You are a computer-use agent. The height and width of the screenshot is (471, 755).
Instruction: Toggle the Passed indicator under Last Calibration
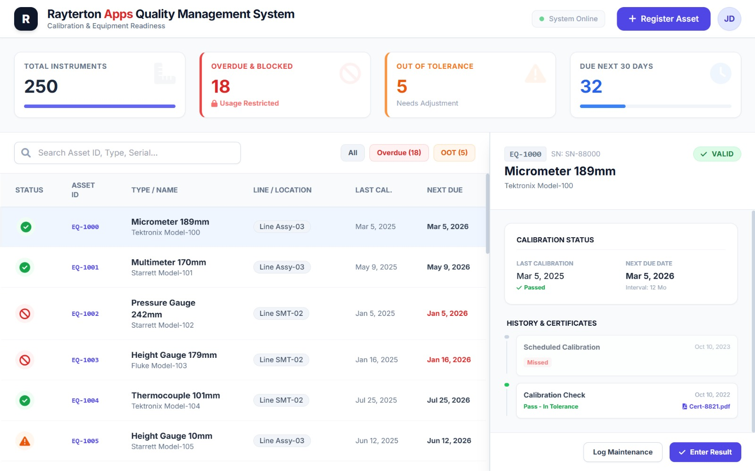click(x=532, y=287)
